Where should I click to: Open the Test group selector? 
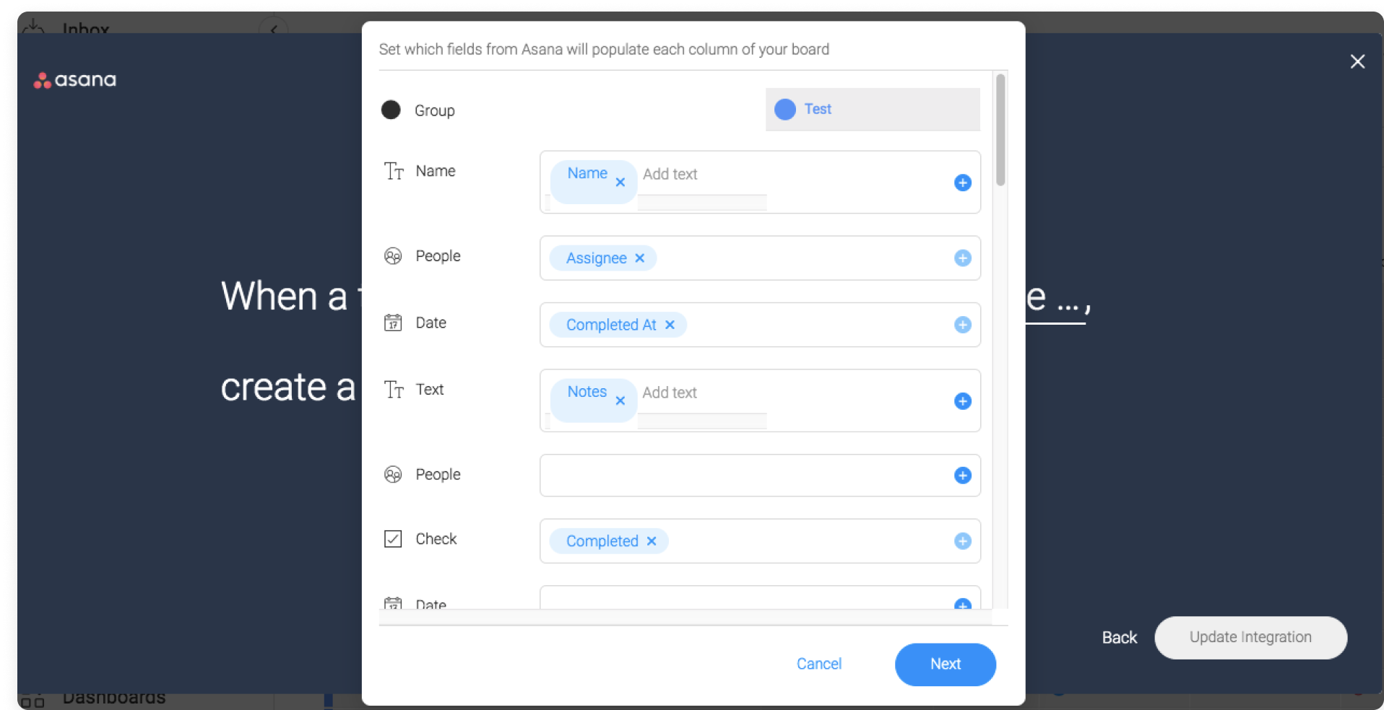click(873, 109)
